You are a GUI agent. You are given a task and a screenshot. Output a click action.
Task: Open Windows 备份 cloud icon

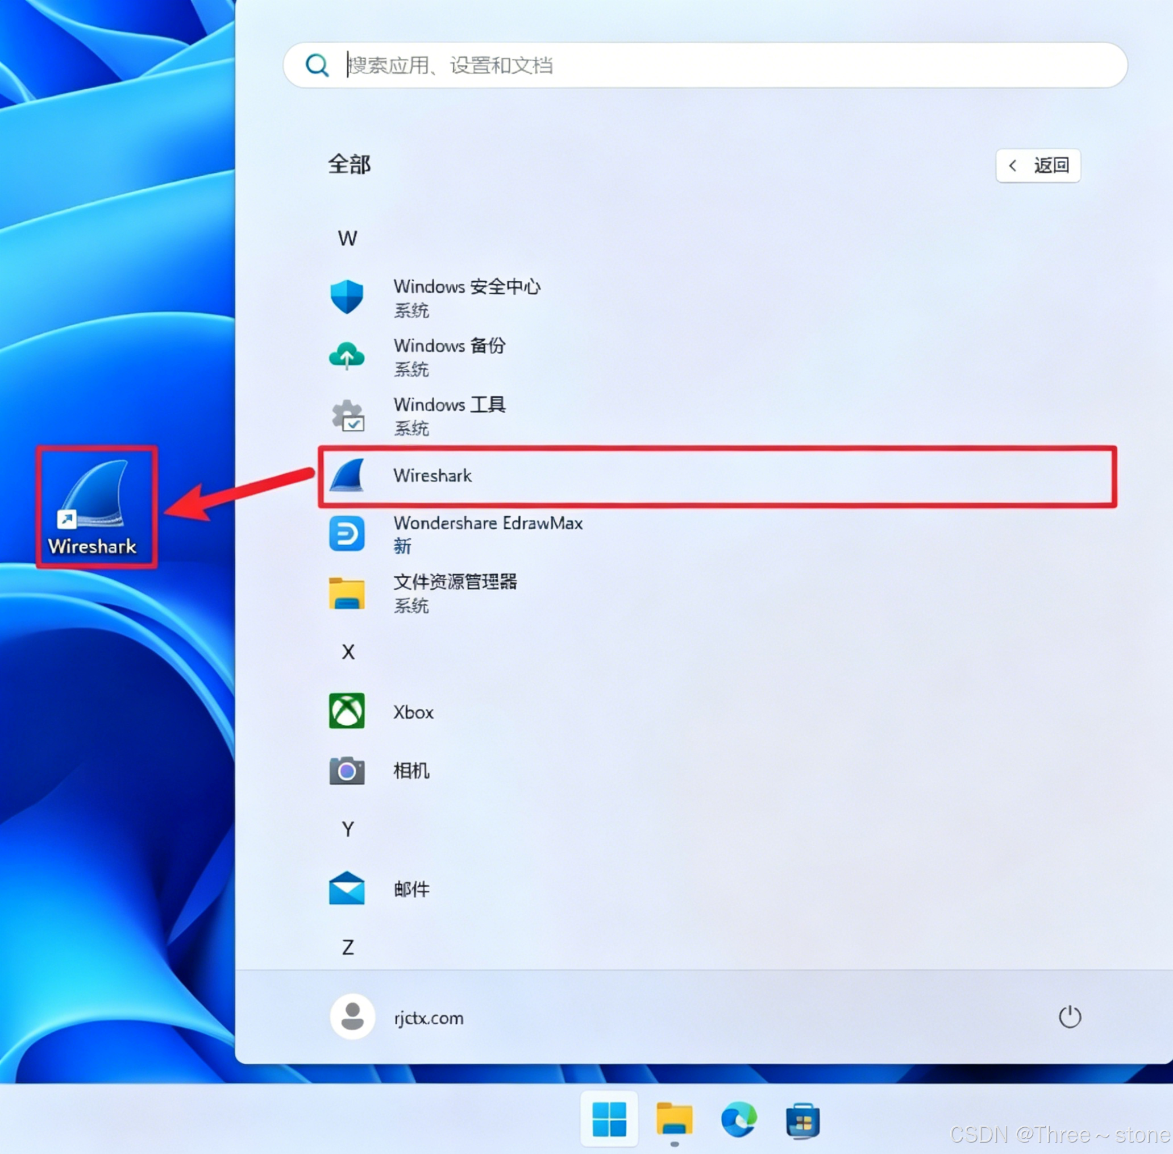point(347,356)
